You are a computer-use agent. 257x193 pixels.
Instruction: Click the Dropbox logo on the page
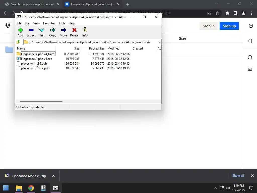(x=8, y=26)
